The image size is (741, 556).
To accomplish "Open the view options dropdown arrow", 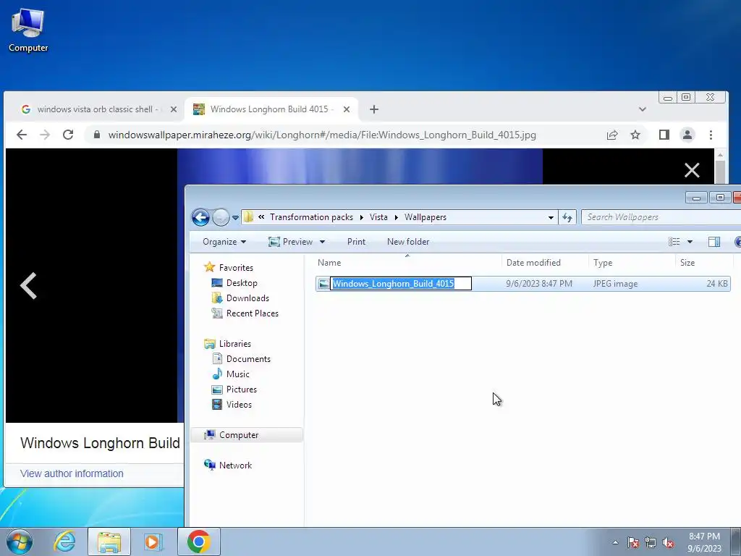I will [x=690, y=242].
